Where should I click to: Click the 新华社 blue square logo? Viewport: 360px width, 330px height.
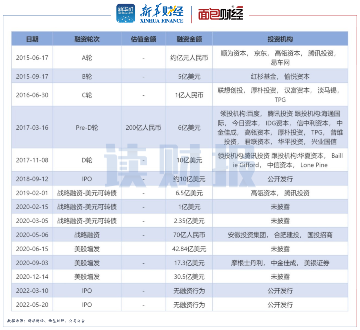[126, 14]
